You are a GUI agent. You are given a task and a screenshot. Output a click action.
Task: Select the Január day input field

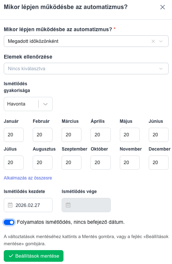14,135
